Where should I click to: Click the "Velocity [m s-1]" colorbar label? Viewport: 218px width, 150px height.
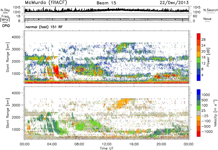pos(216,113)
